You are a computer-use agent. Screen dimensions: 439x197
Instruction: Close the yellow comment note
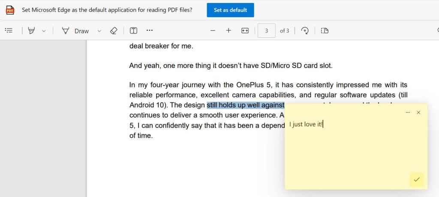point(418,112)
